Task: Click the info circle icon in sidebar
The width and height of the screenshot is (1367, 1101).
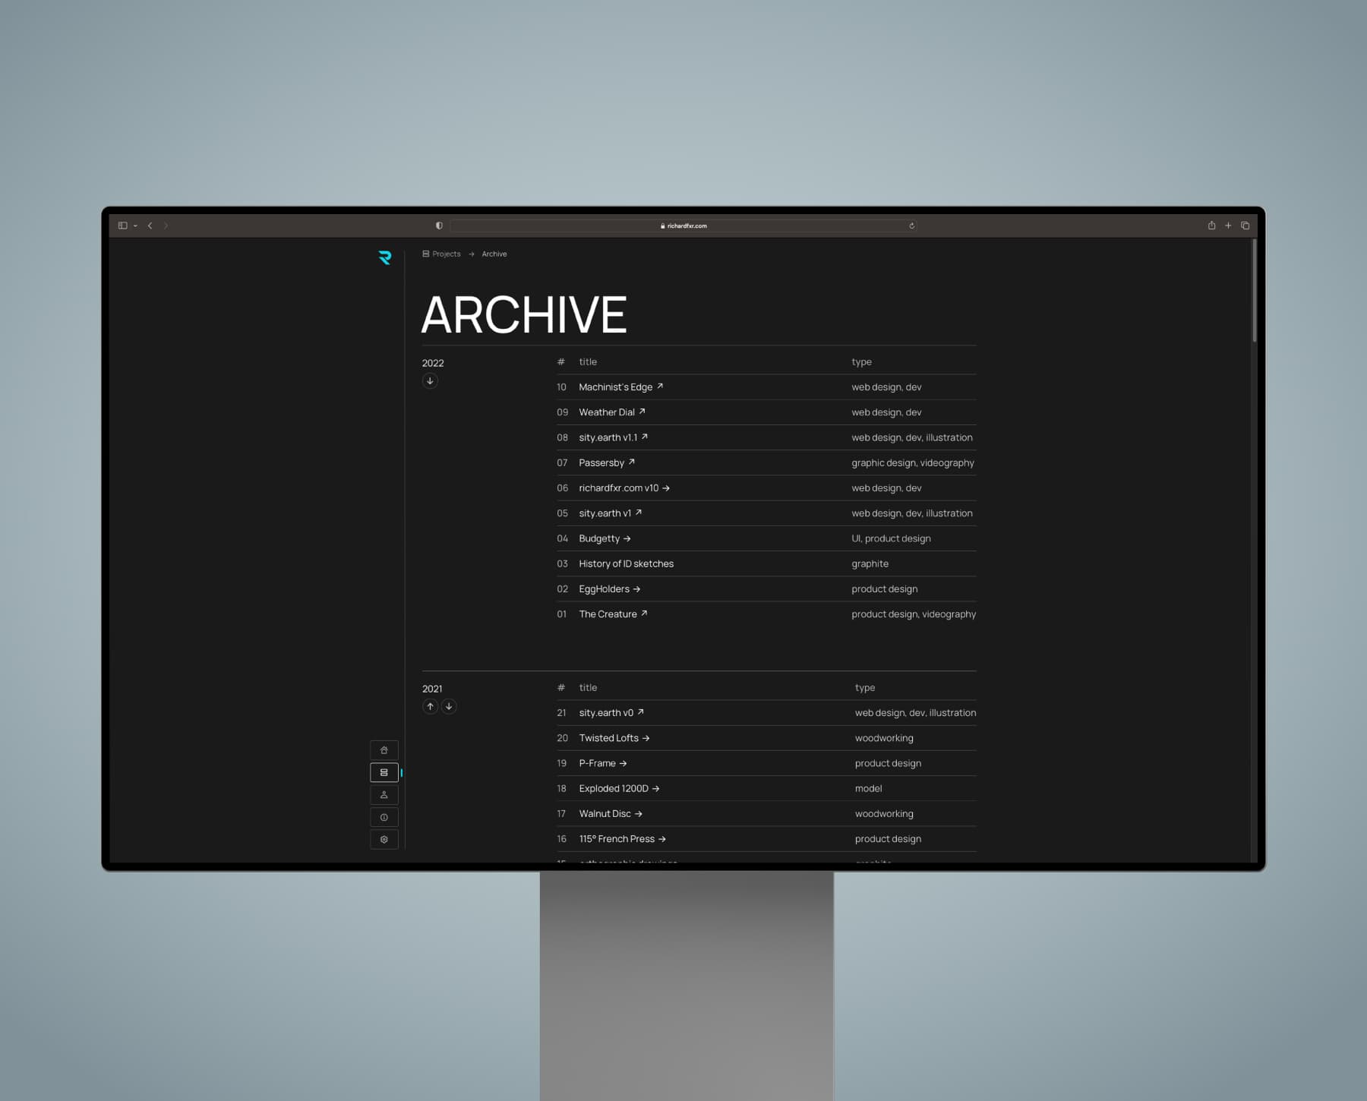Action: click(384, 818)
